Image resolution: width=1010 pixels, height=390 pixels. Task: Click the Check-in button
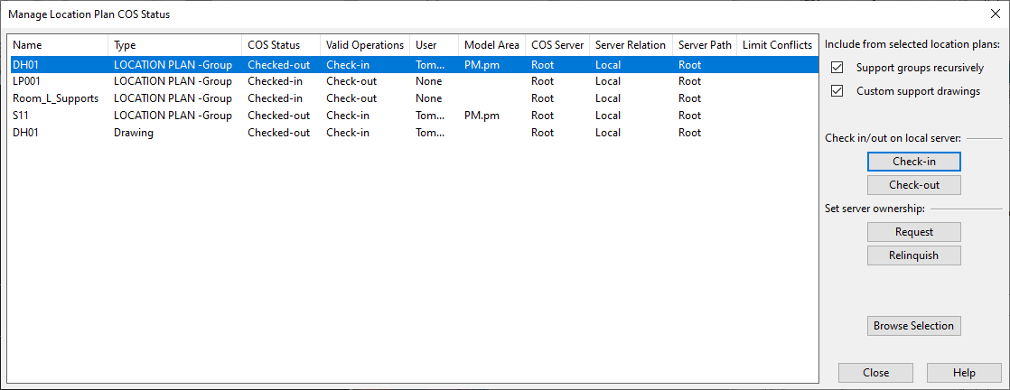[x=913, y=162]
